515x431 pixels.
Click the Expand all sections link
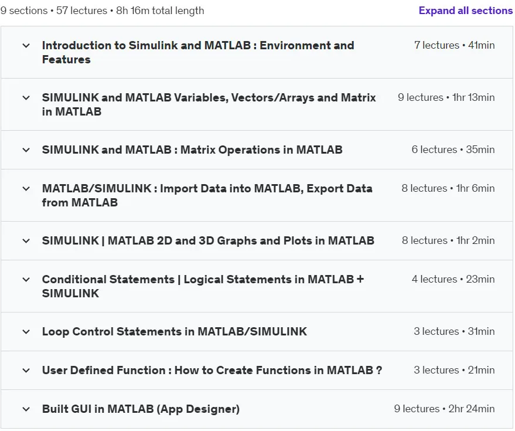(x=465, y=11)
